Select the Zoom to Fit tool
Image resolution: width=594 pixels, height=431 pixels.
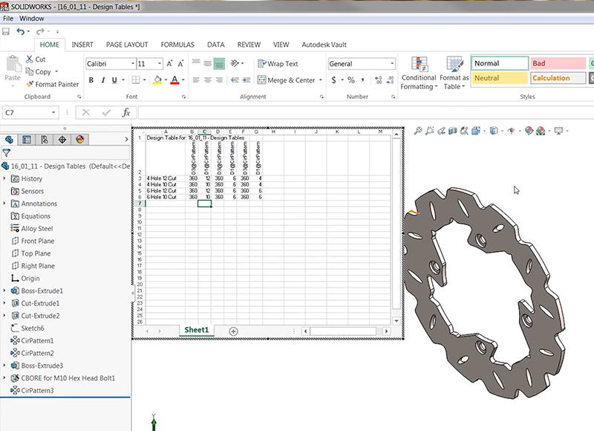click(x=417, y=132)
